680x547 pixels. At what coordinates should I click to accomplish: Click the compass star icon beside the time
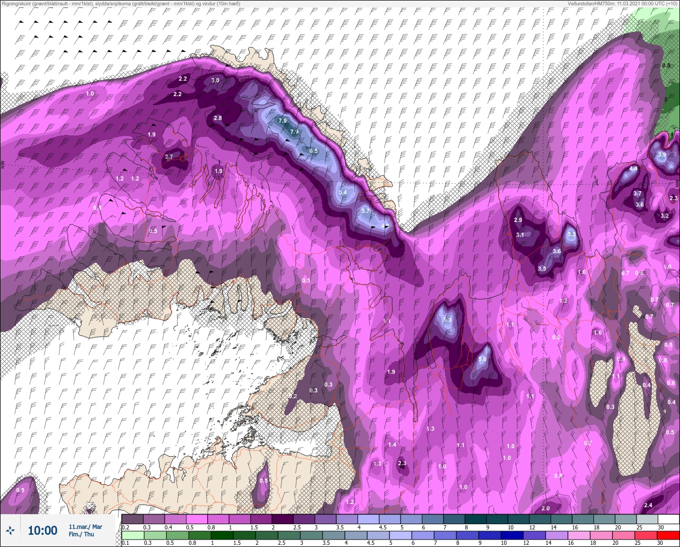[x=10, y=530]
